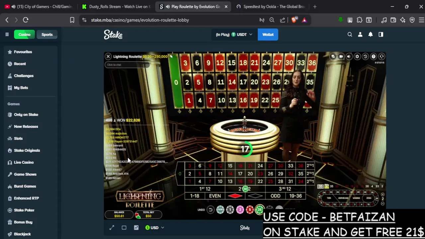Bet on the 1st 12 dozen
Viewport: 425px width, 239px height.
[205, 189]
